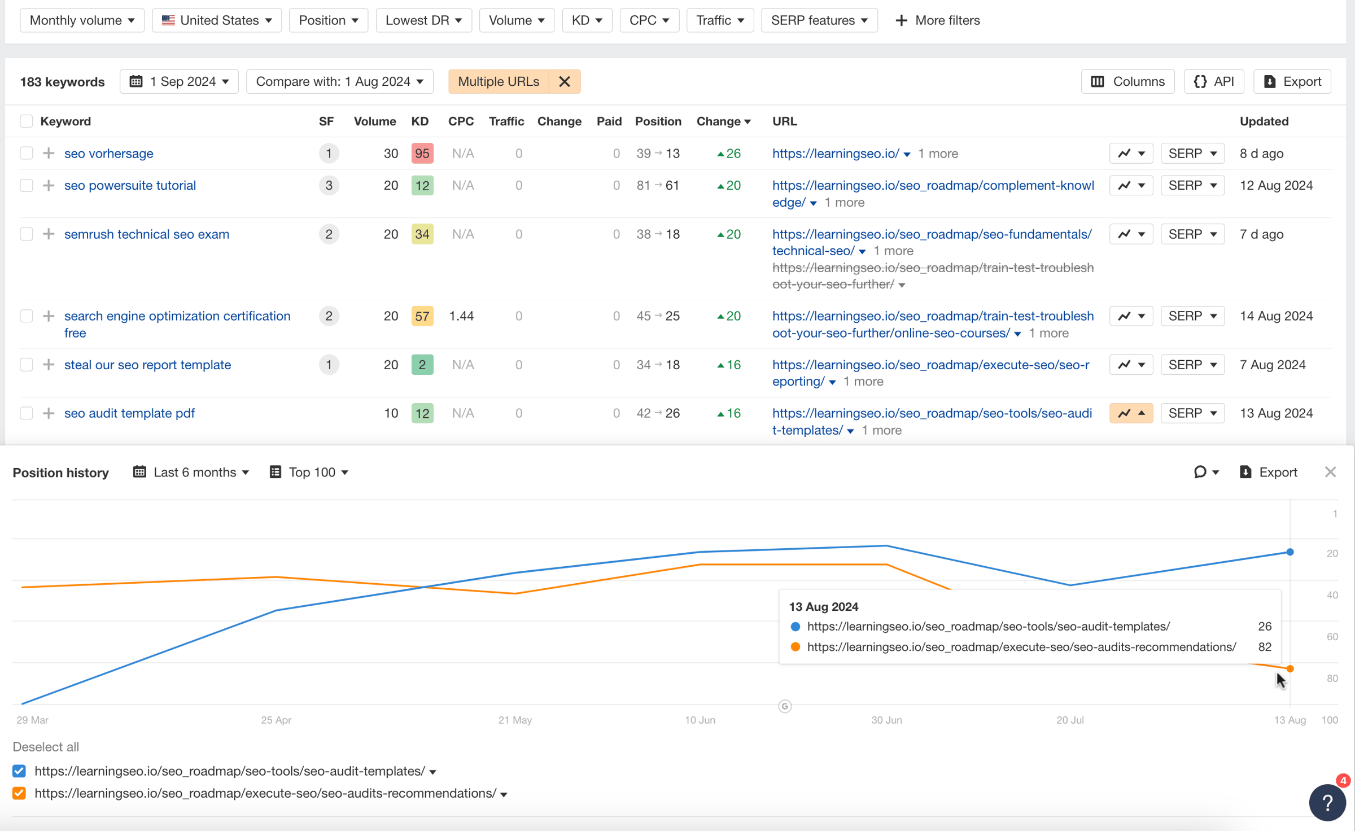
Task: Open position history chart for seo vorhersage
Action: point(1130,154)
